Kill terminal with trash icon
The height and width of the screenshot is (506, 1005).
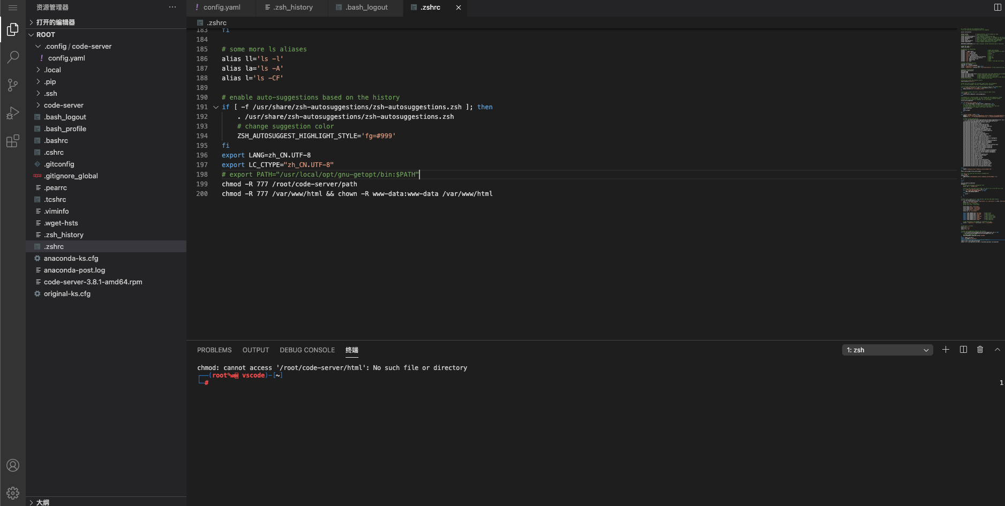click(980, 350)
